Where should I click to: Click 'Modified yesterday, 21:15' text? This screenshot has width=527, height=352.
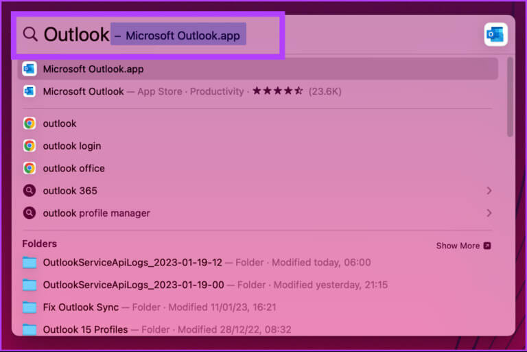[330, 285]
